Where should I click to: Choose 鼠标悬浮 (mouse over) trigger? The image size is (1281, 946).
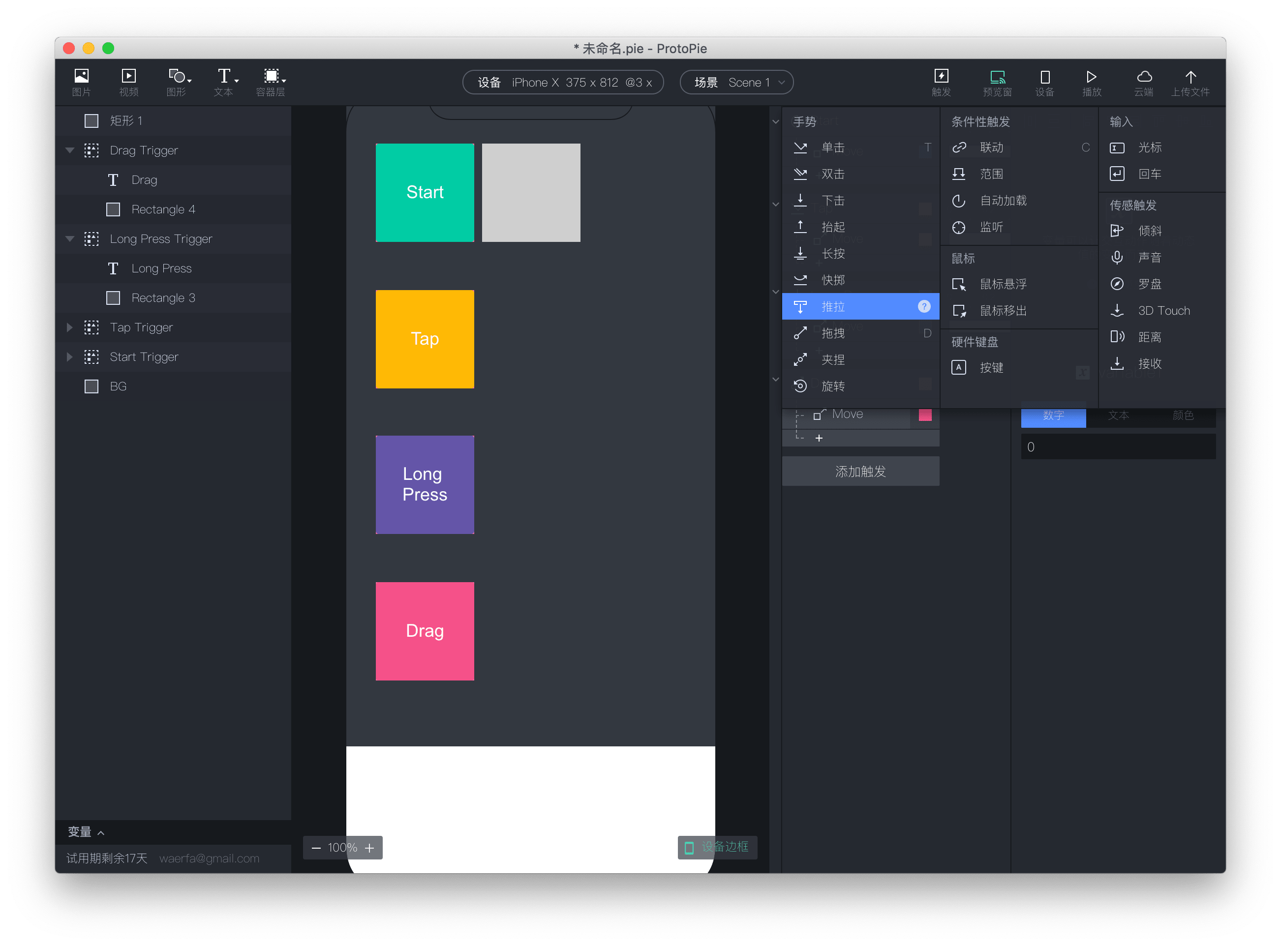(1019, 285)
